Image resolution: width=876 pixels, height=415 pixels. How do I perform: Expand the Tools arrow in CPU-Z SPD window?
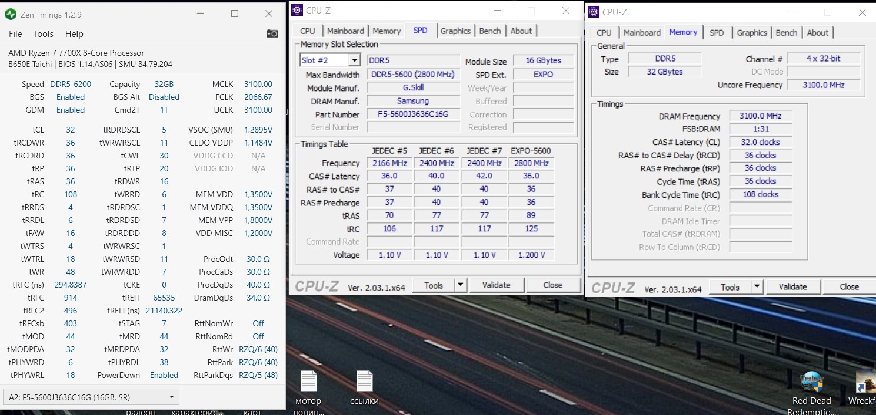click(x=461, y=285)
